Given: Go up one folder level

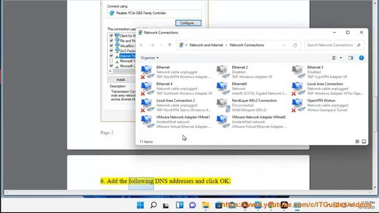Looking at the screenshot, I should point(170,45).
